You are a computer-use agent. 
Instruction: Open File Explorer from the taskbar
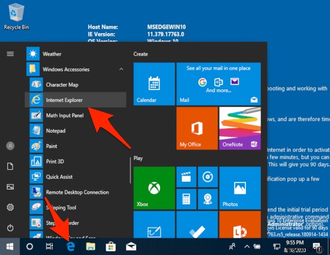pos(91,247)
